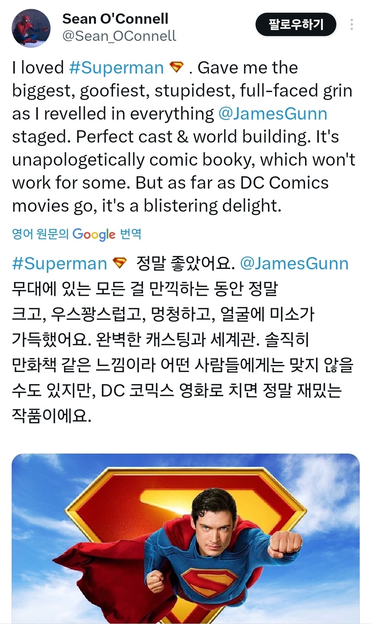This screenshot has height=624, width=371.
Task: Open #Superman hashtag in the Korean translation
Action: coord(59,264)
